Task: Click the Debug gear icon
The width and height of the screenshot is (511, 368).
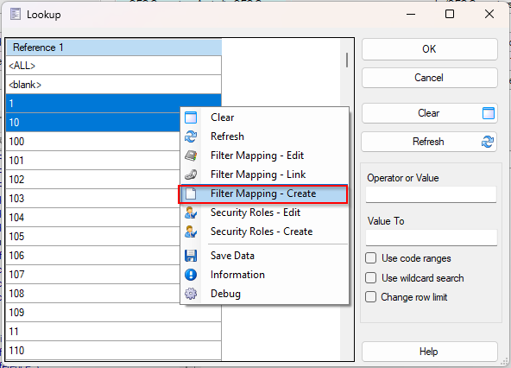Action: pos(191,294)
